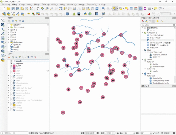Viewport: 176px width, 135px height.
Task: Open the プラグイン(P) menu
Action: pos(45,4)
